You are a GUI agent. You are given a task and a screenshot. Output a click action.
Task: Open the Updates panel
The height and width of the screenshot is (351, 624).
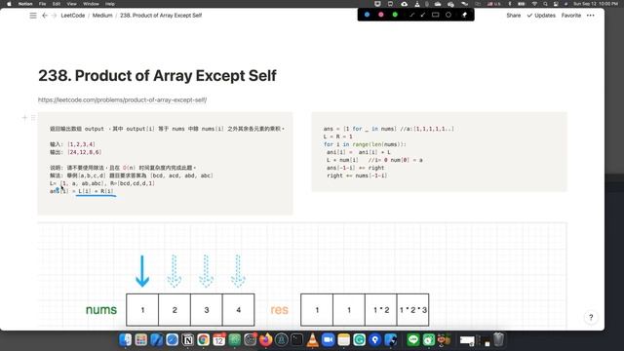coord(541,16)
